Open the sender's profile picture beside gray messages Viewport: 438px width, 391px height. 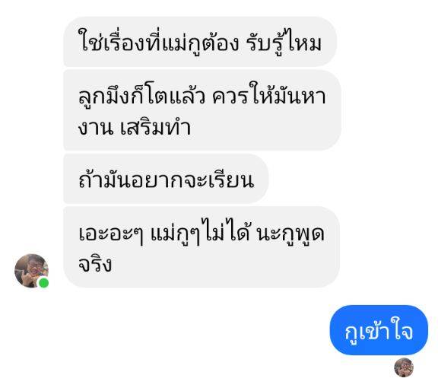31,271
